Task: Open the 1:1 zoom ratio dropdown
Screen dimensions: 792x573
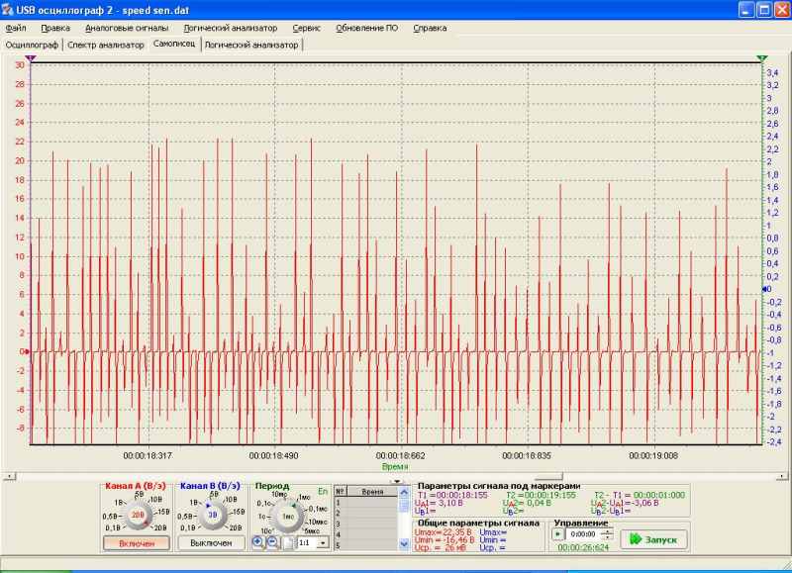Action: pyautogui.click(x=324, y=543)
